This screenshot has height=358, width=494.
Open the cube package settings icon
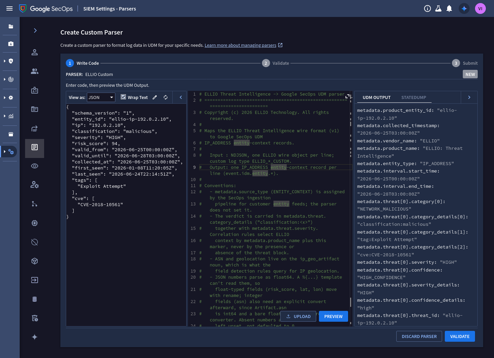[x=35, y=261]
